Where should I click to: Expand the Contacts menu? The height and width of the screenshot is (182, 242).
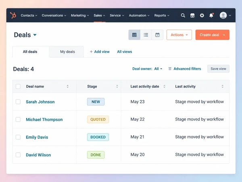[x=29, y=15]
